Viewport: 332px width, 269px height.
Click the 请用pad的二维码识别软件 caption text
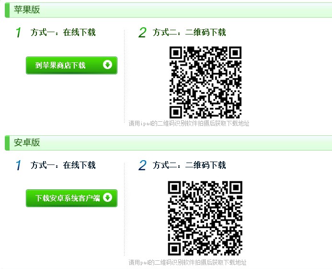[x=187, y=262]
